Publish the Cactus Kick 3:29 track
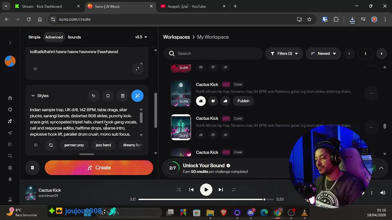Screen dimensions: 392x220 (243, 101)
